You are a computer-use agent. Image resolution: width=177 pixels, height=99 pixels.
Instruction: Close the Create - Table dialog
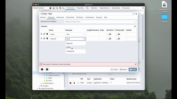click(x=136, y=14)
